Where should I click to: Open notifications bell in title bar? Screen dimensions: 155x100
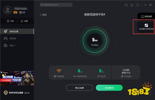tap(132, 5)
